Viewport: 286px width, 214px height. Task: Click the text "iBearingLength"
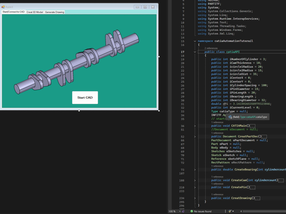[x=241, y=96]
